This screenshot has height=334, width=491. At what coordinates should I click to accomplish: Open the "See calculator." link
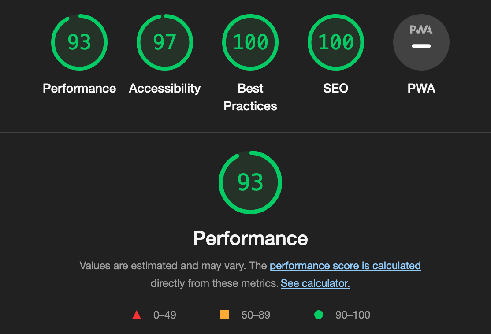click(315, 283)
